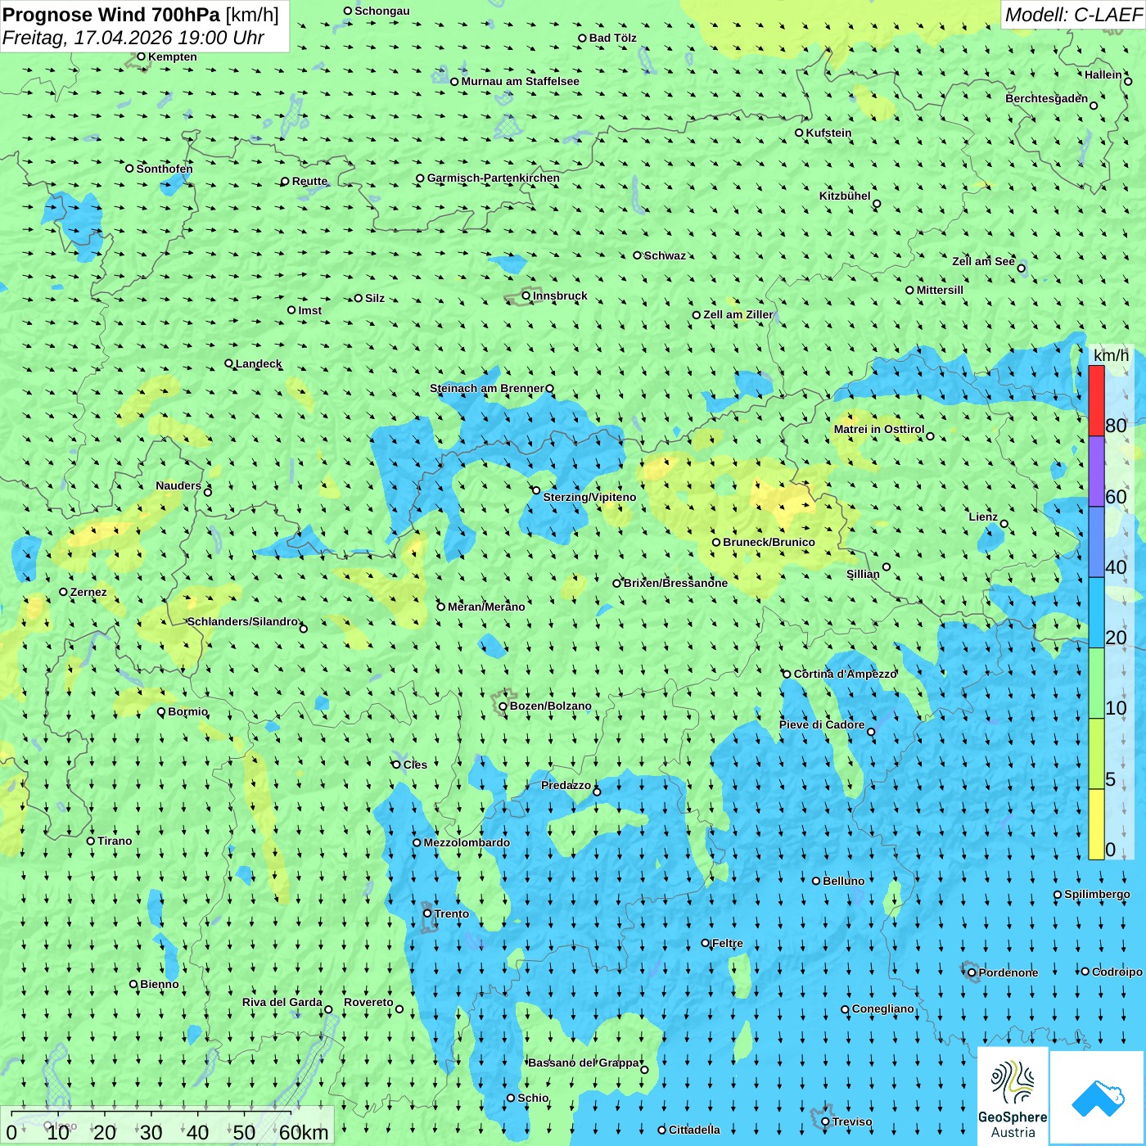Click the GeoSphere Austria logo
The width and height of the screenshot is (1146, 1146).
1013,1096
